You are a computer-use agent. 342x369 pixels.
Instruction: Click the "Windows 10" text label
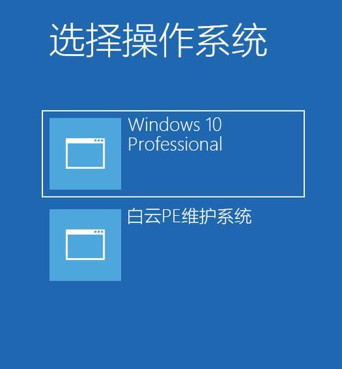pyautogui.click(x=175, y=125)
